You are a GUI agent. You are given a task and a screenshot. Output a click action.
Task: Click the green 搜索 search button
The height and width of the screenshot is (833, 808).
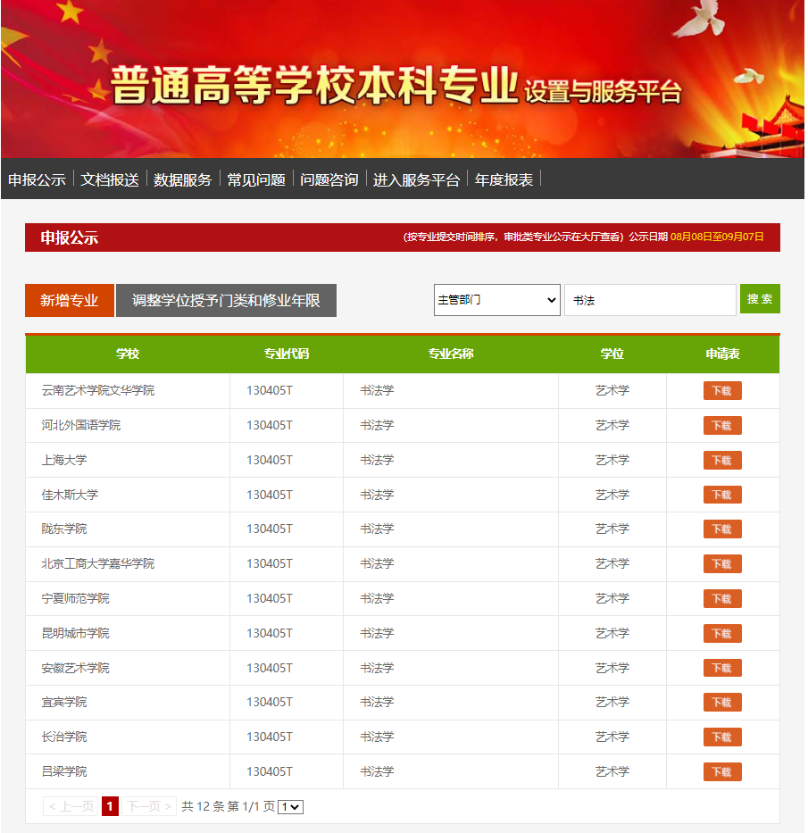pos(760,299)
